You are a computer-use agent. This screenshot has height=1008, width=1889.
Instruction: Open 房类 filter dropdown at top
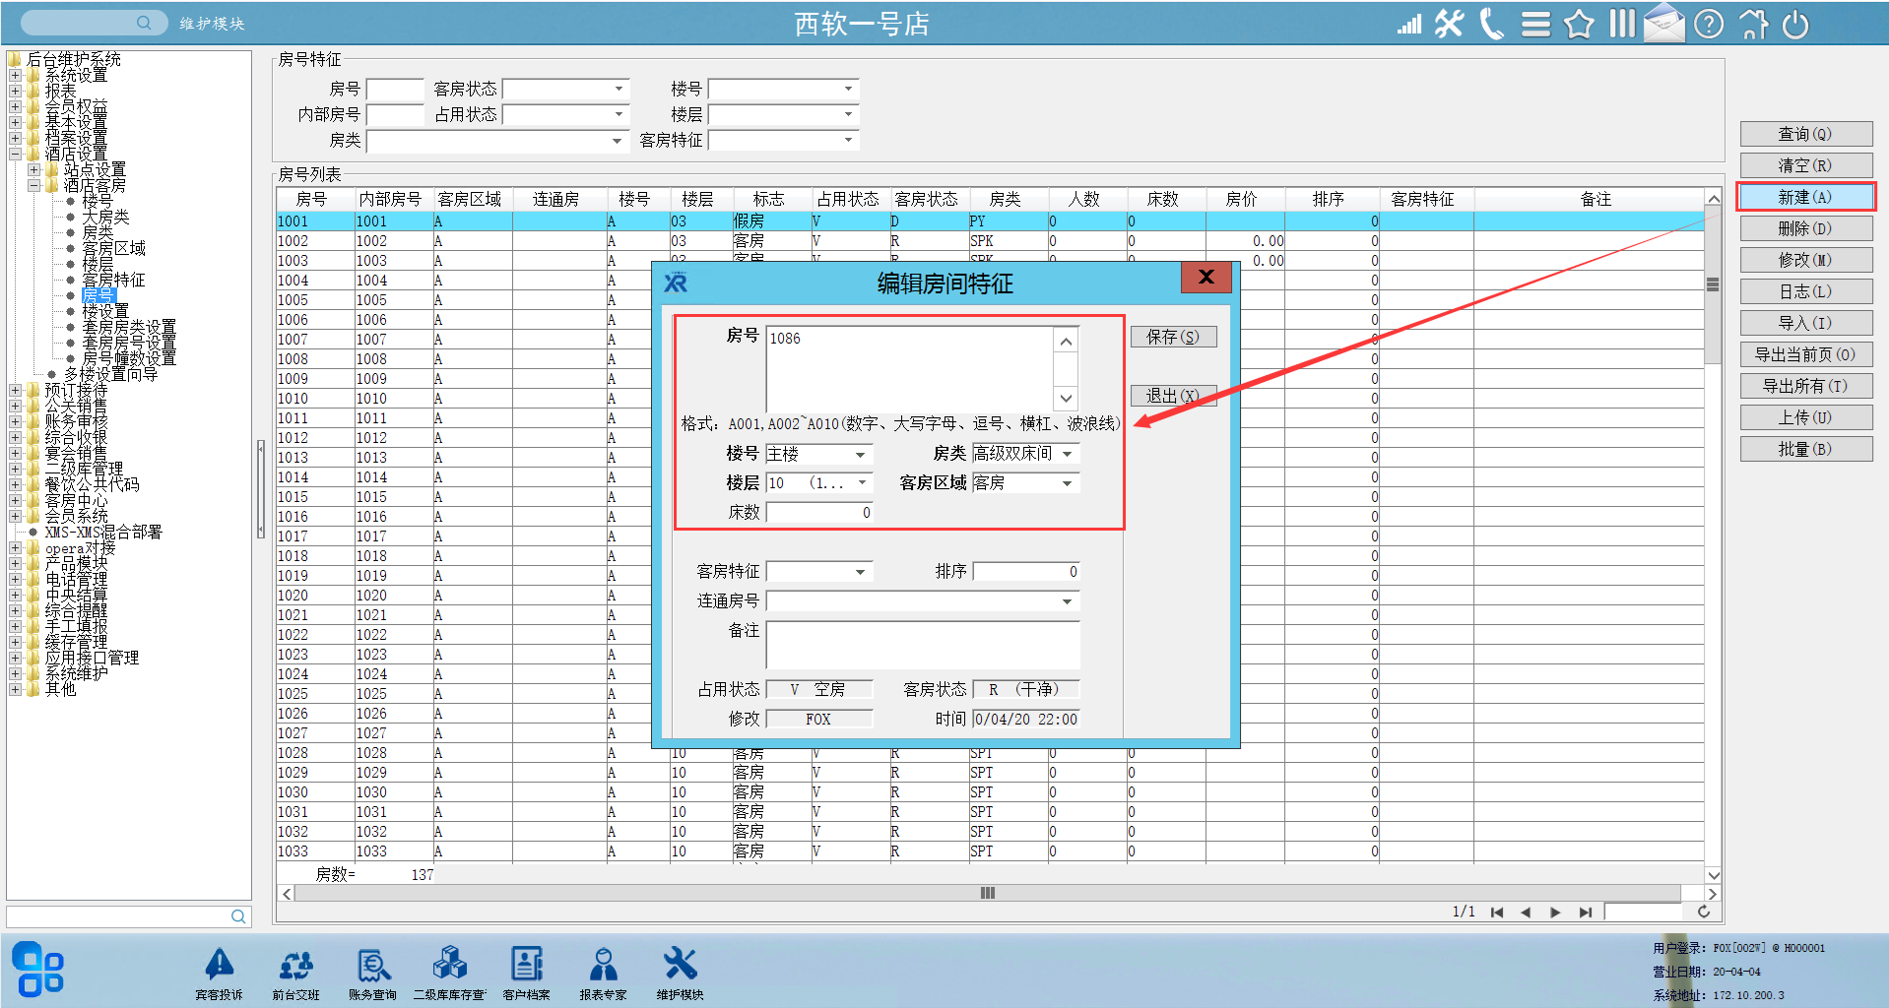pos(617,141)
